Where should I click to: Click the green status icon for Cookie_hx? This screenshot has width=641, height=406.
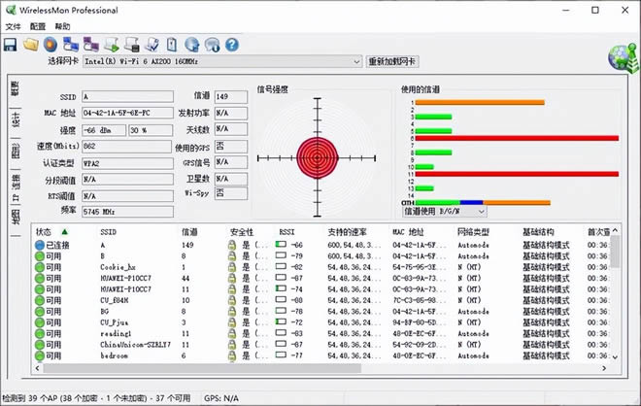coord(40,267)
